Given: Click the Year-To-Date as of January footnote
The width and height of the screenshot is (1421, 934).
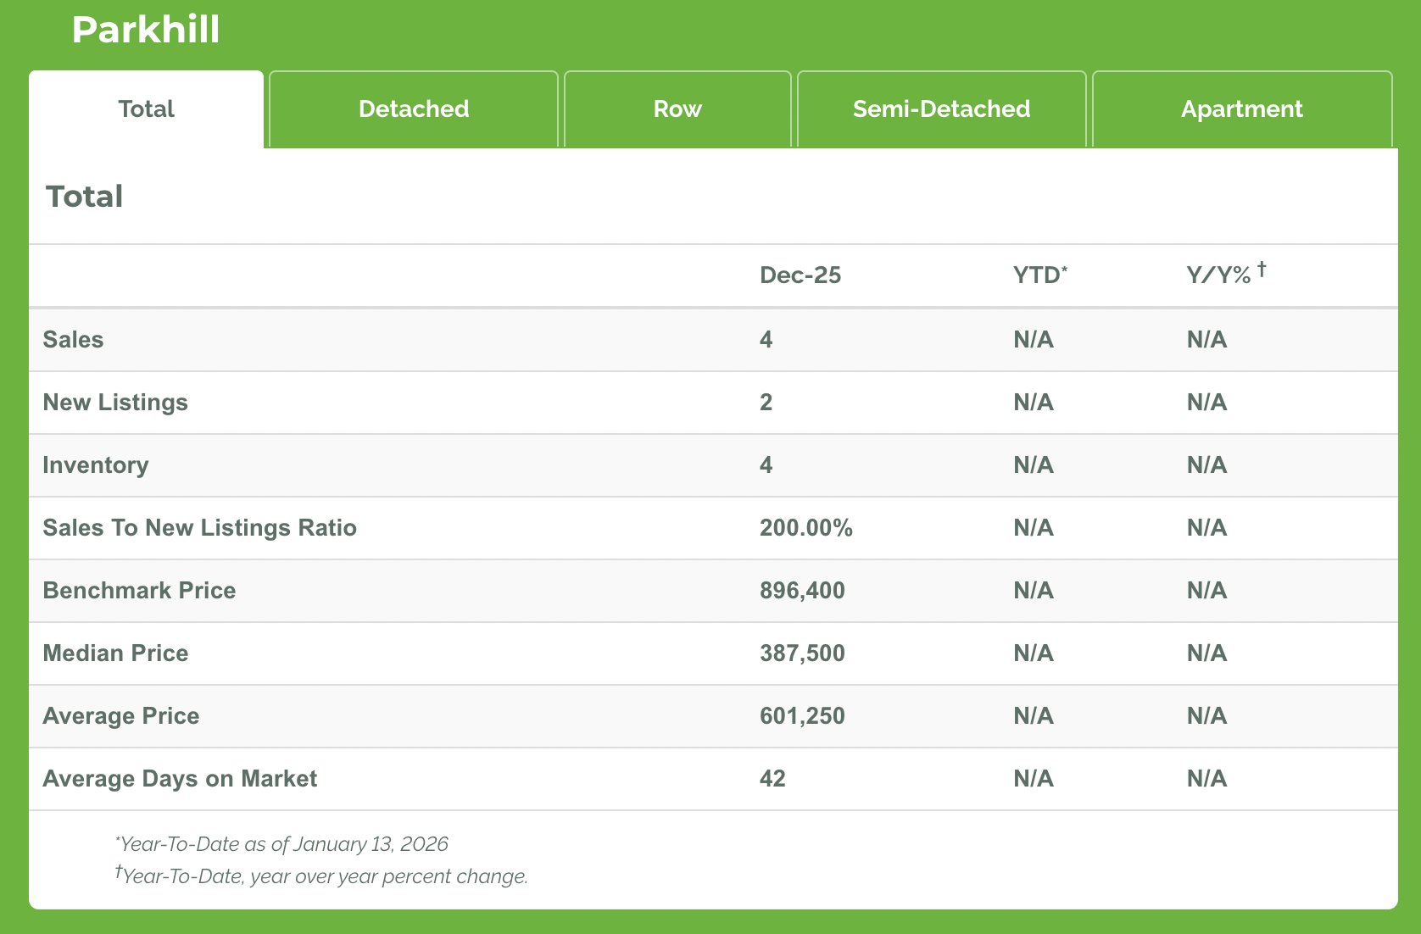Looking at the screenshot, I should click(282, 844).
